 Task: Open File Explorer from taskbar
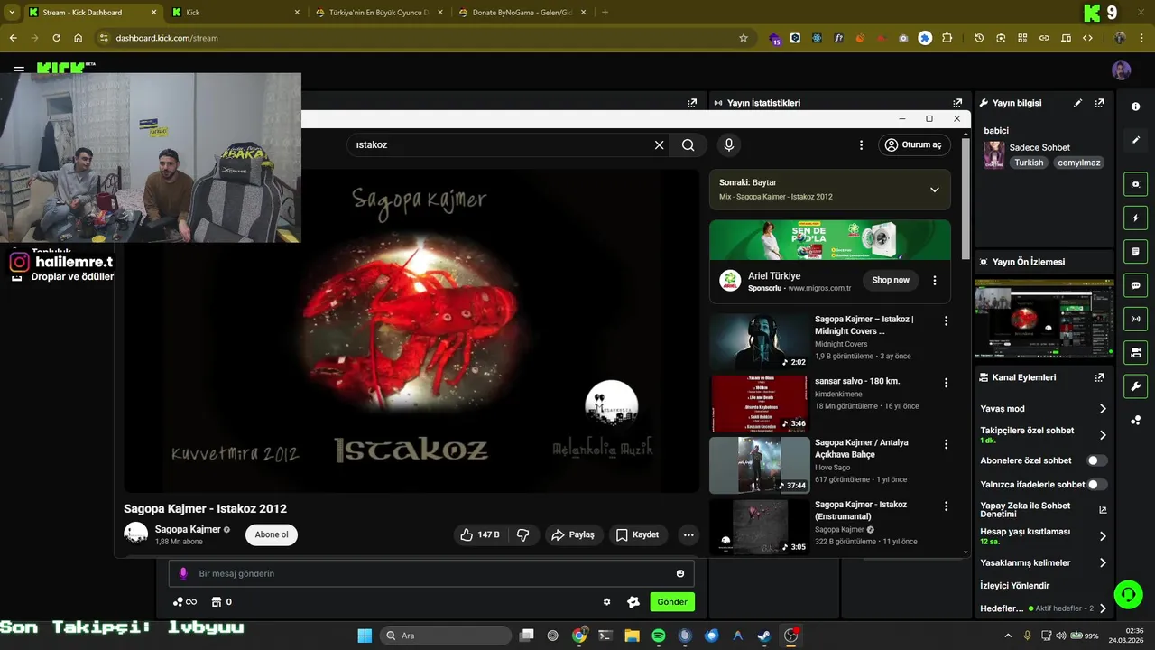coord(632,636)
